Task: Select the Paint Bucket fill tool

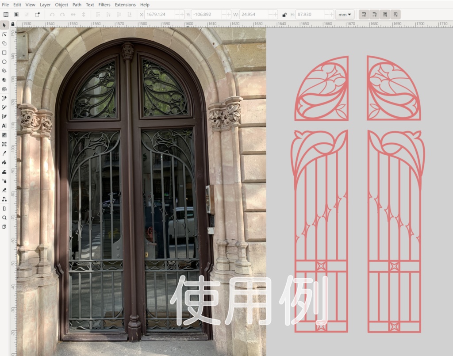Action: [4, 163]
